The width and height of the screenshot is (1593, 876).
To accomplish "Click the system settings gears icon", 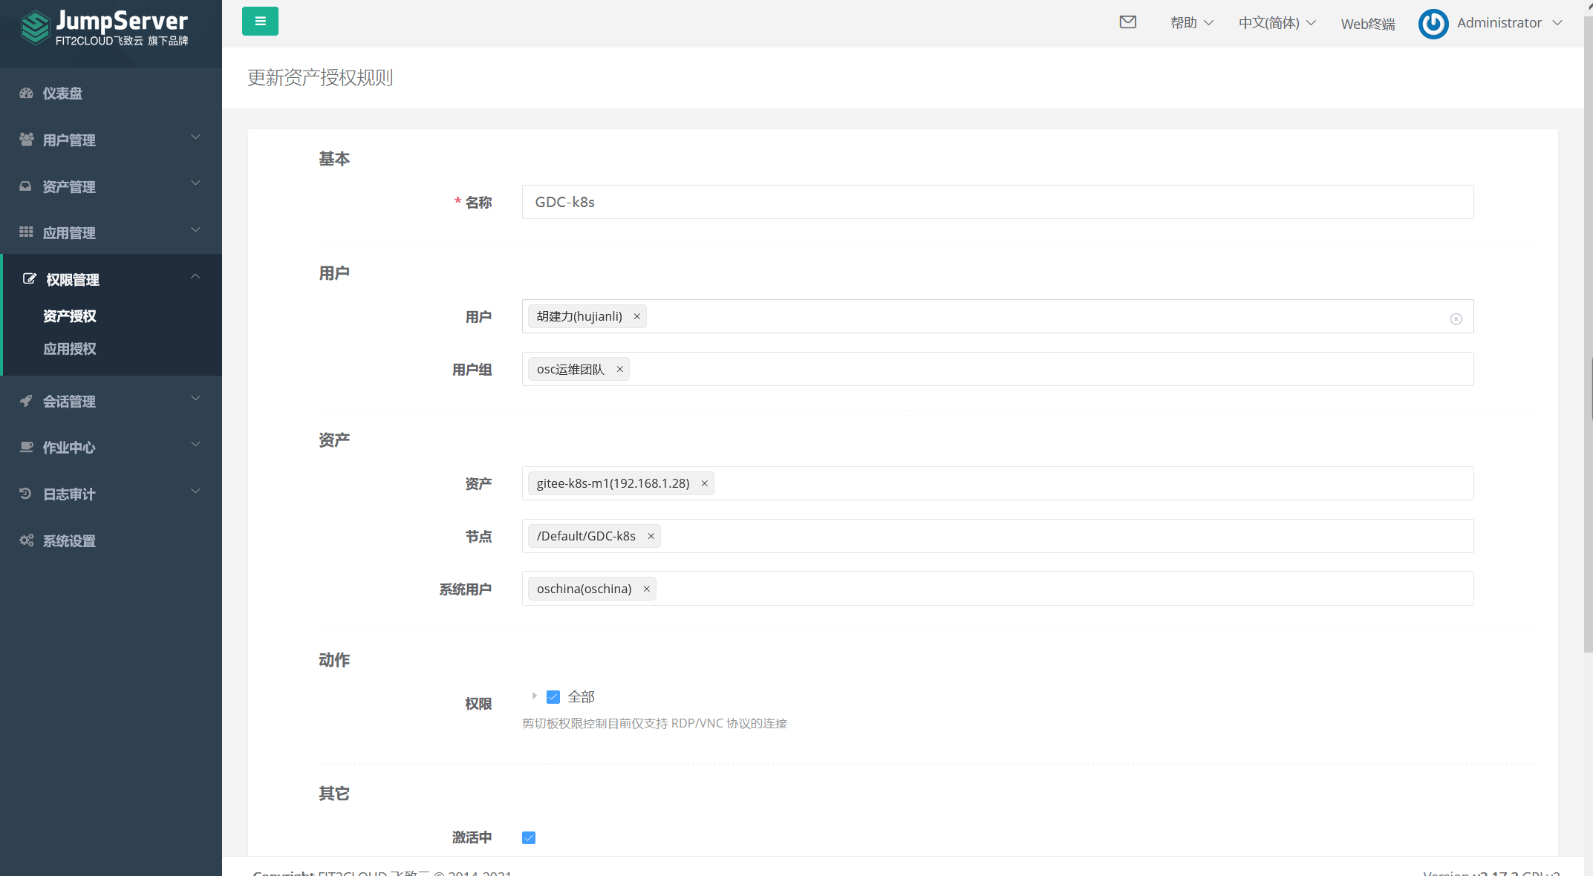I will (x=27, y=540).
